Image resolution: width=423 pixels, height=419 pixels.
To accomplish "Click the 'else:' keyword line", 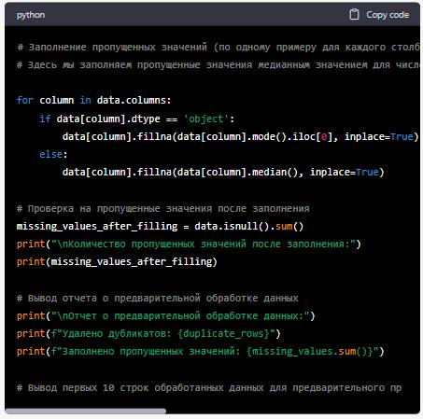I will point(53,154).
